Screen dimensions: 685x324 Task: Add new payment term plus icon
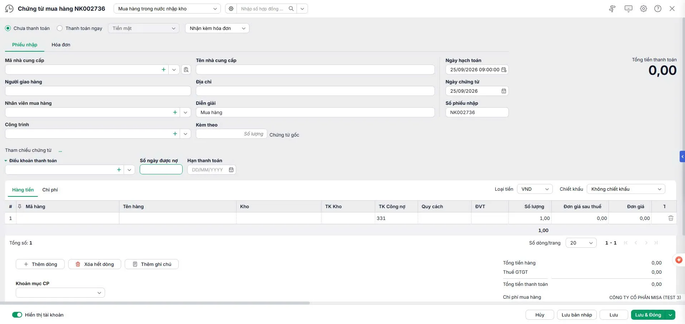click(119, 170)
